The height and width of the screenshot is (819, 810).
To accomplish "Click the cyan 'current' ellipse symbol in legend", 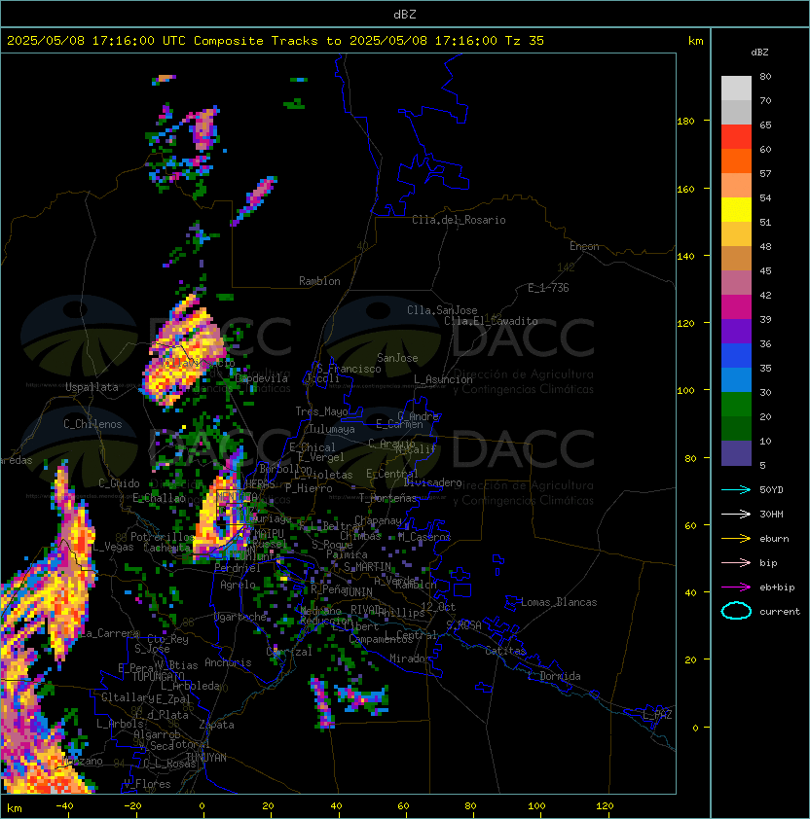I will pos(736,611).
